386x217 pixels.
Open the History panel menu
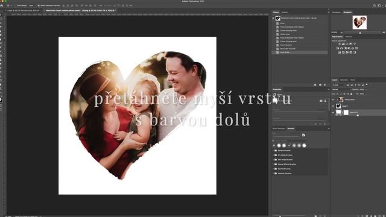tap(328, 12)
